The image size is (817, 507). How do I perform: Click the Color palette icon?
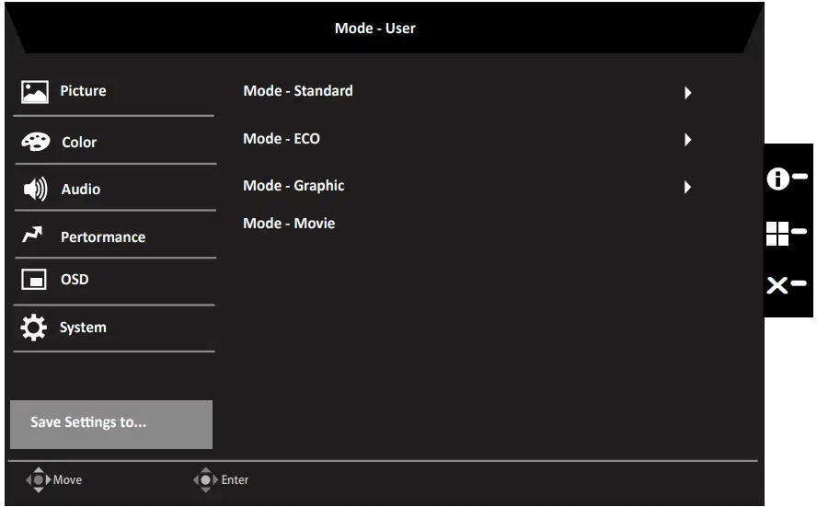point(35,143)
